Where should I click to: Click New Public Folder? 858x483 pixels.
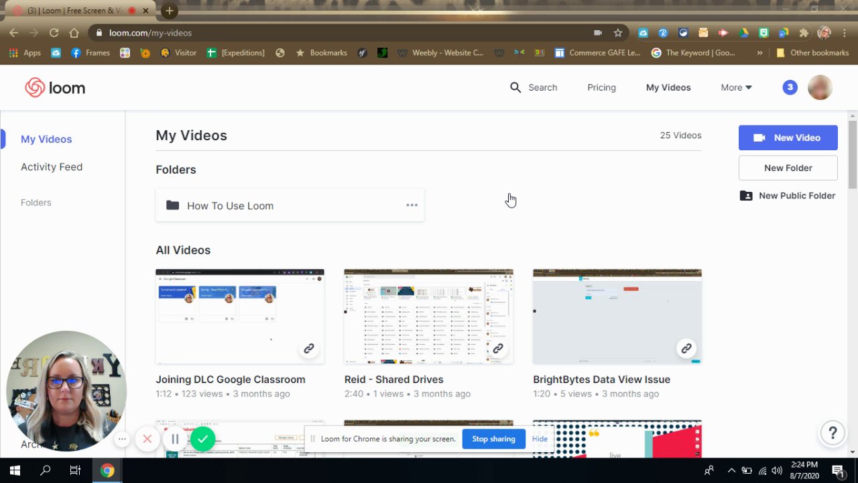pyautogui.click(x=788, y=195)
